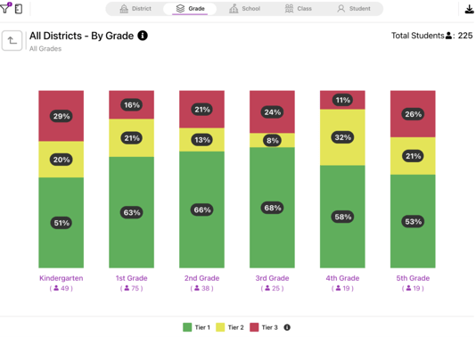Viewport: 476px width, 337px height.
Task: Click the 68% green segment of 3rd Grade
Action: [272, 208]
